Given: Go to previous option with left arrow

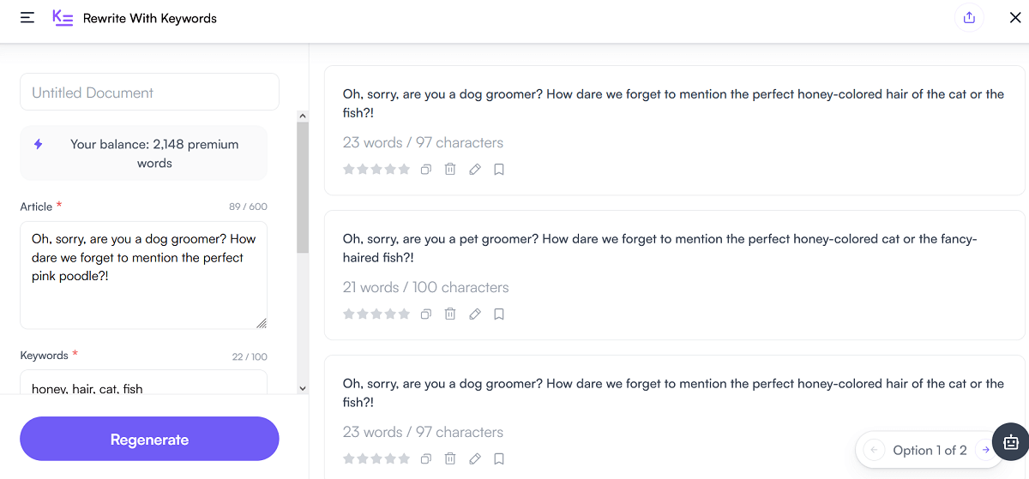Looking at the screenshot, I should coord(874,450).
